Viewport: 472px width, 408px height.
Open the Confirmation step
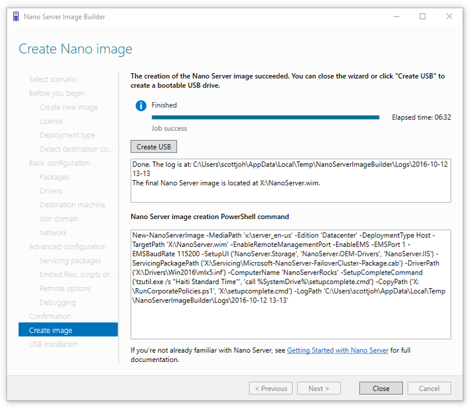click(50, 316)
